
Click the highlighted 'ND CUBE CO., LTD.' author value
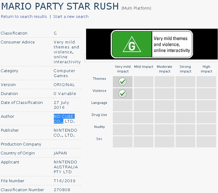coord(64,119)
